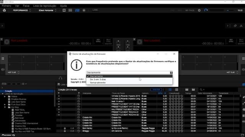
Task: Click the link chain icon at top right
Action: coord(235,26)
